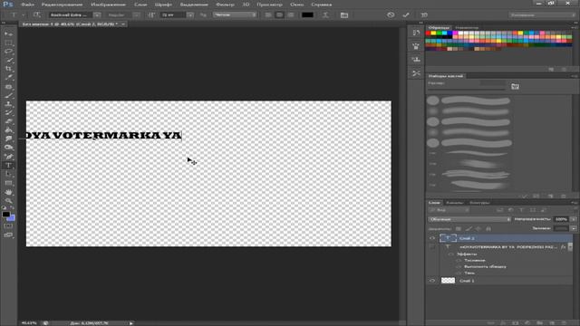Open the Character panel toggle icon
The image size is (580, 326).
[x=344, y=15]
